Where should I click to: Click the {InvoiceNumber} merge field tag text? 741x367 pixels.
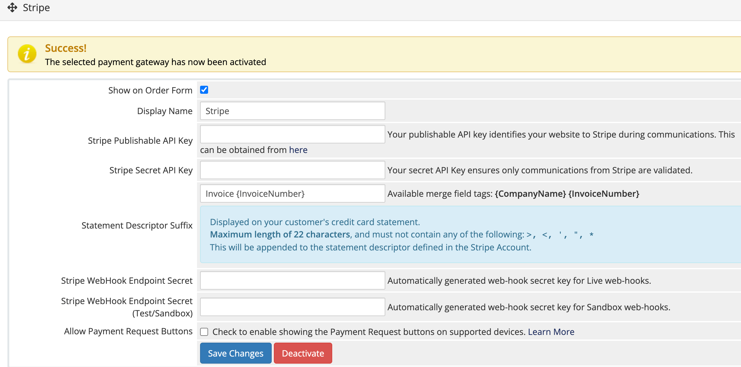604,194
